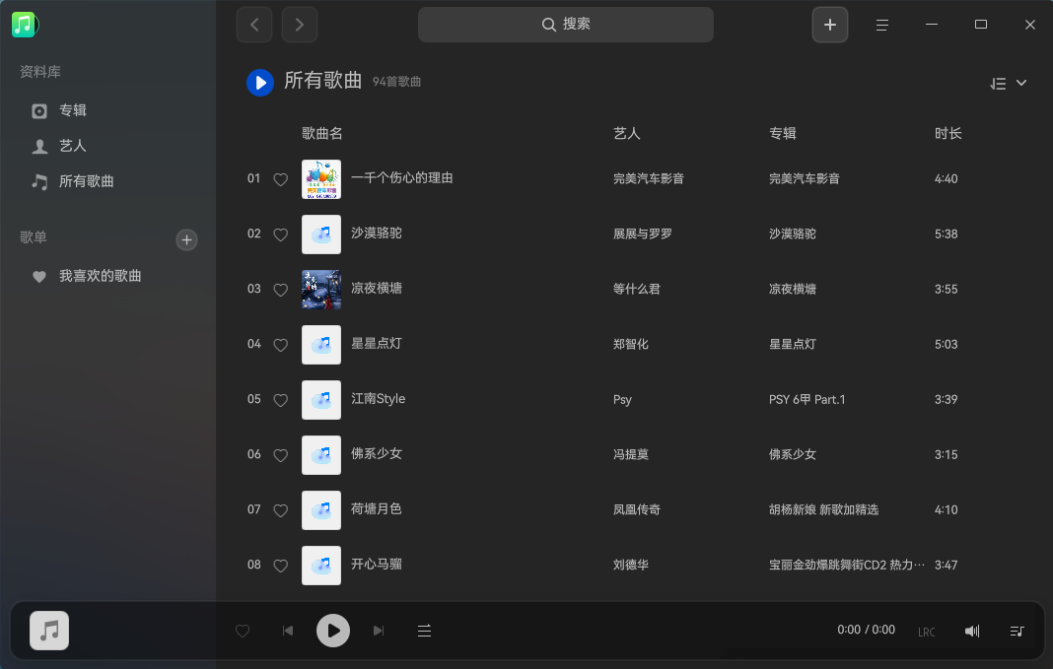
Task: Click the album cover of 凉夜横塘
Action: tap(321, 290)
